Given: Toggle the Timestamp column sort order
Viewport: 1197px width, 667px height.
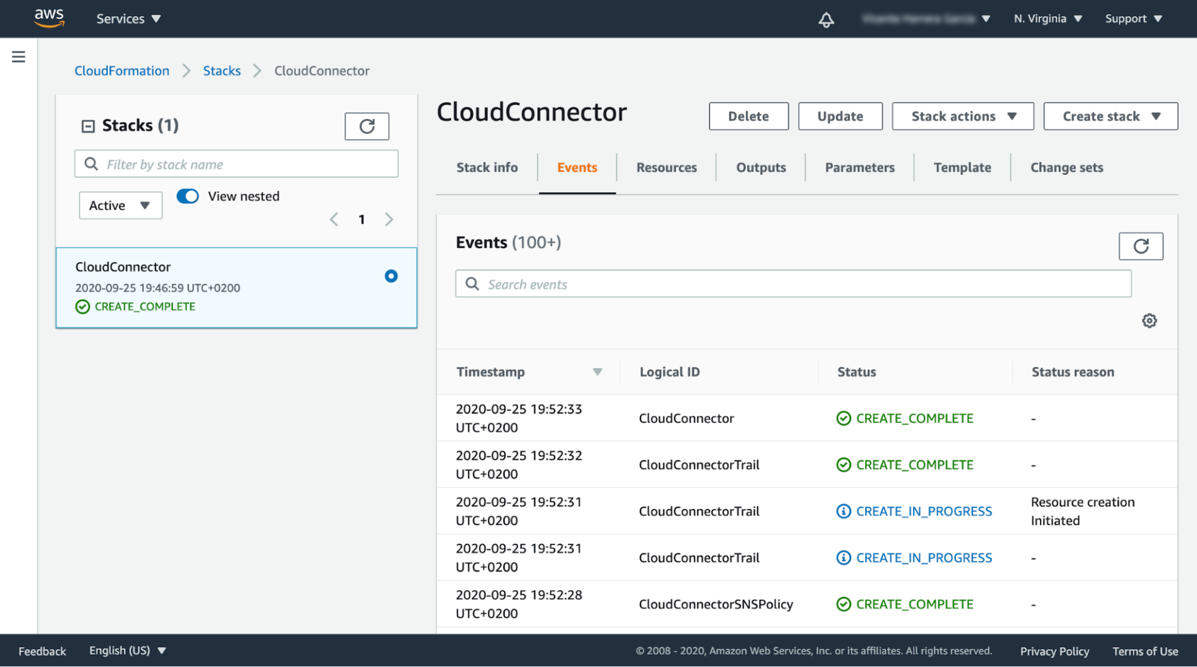Looking at the screenshot, I should tap(597, 371).
